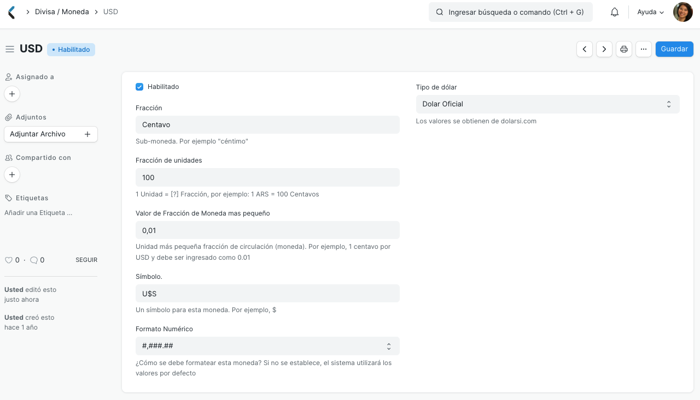Click 'Usted editó esto justo ahora' entry

(x=31, y=295)
